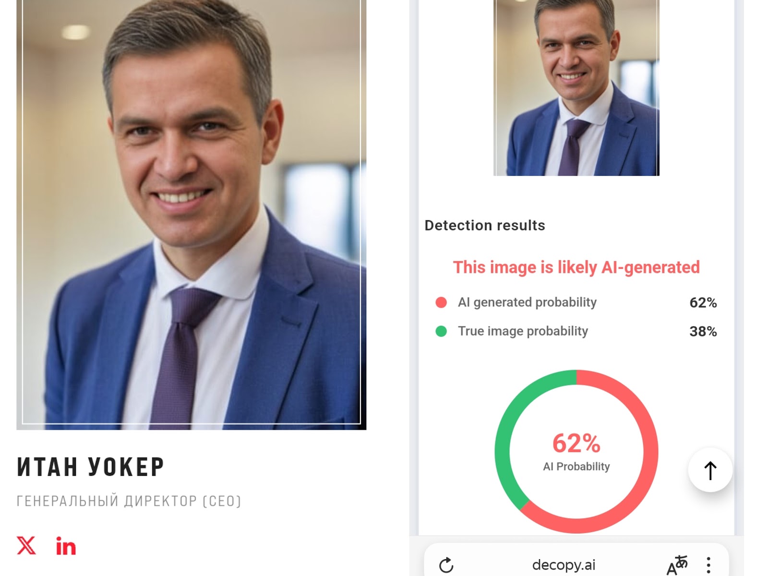The height and width of the screenshot is (576, 768).
Task: Click the 38% true image value
Action: point(703,331)
